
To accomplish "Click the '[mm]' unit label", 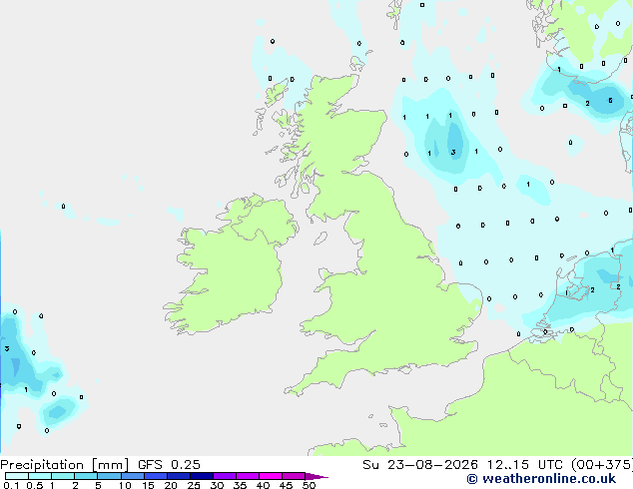I will pyautogui.click(x=110, y=465).
